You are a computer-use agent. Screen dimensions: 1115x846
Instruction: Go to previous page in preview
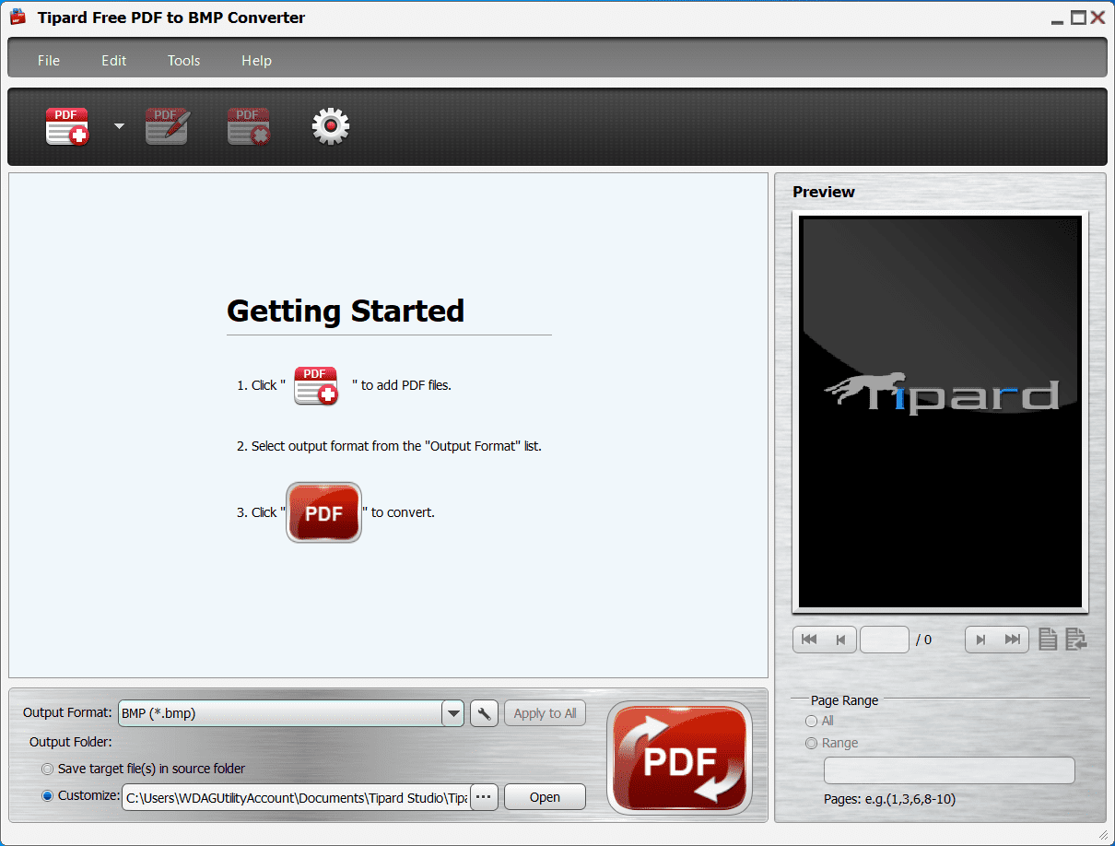840,640
